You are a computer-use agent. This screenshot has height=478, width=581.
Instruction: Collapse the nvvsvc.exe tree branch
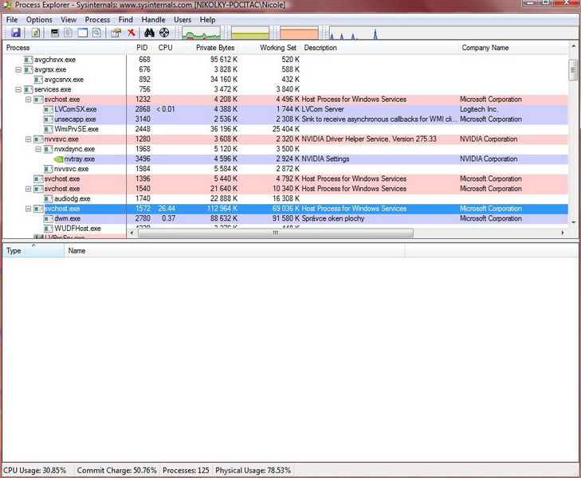[28, 139]
